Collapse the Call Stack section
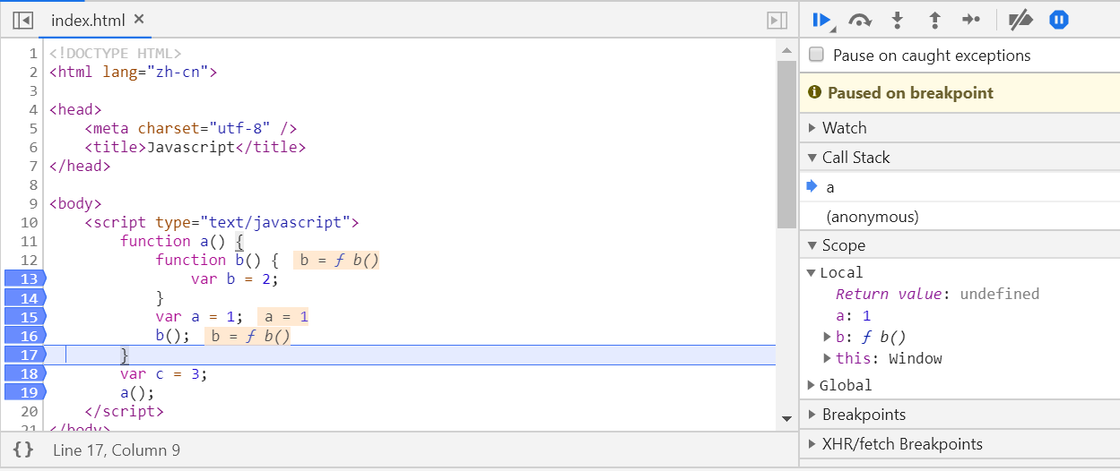This screenshot has height=471, width=1120. click(x=959, y=158)
